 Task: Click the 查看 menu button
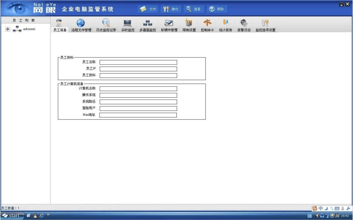(193, 9)
